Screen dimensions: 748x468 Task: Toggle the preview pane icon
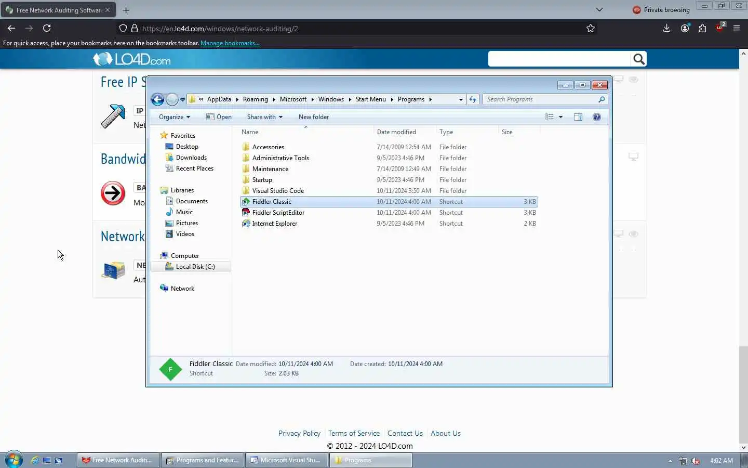coord(578,117)
